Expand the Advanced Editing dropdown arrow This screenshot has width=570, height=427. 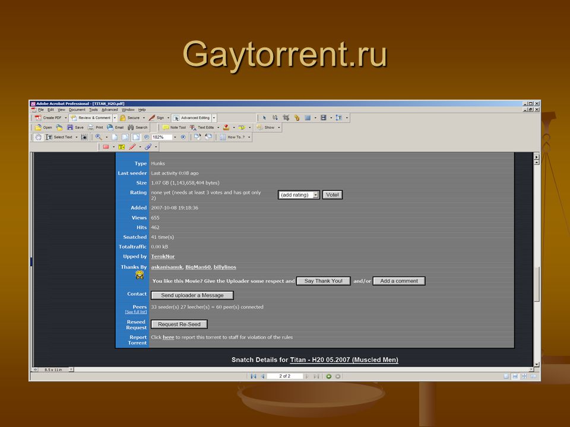tap(214, 117)
